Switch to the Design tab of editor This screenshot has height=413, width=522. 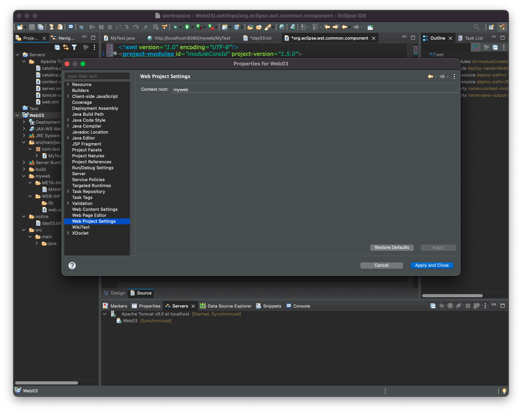[115, 293]
